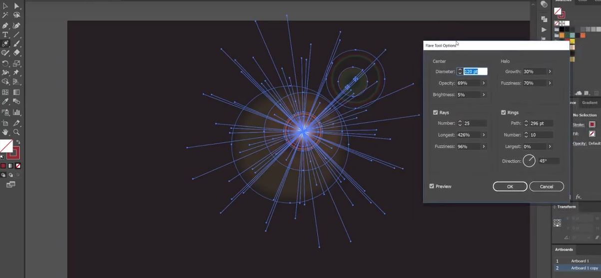Select the Line Segment tool
601x278 pixels.
click(x=16, y=35)
